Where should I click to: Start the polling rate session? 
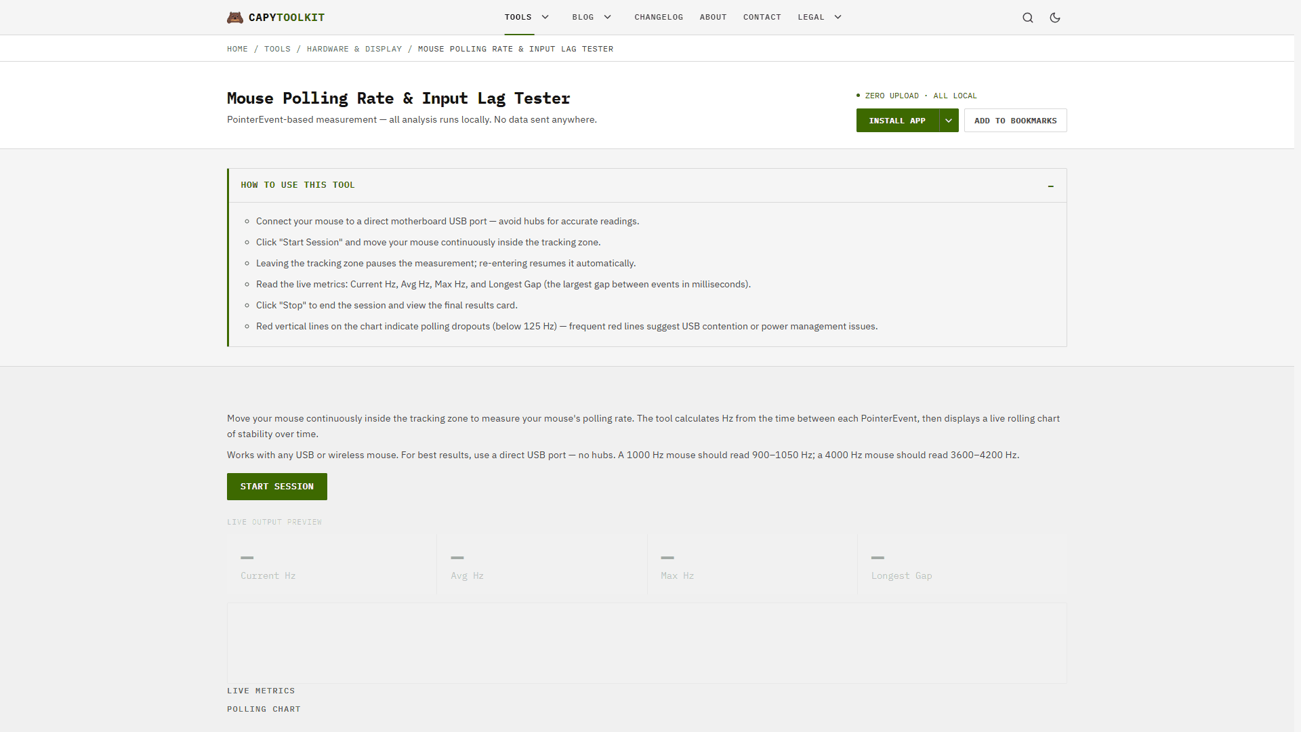[x=277, y=487]
